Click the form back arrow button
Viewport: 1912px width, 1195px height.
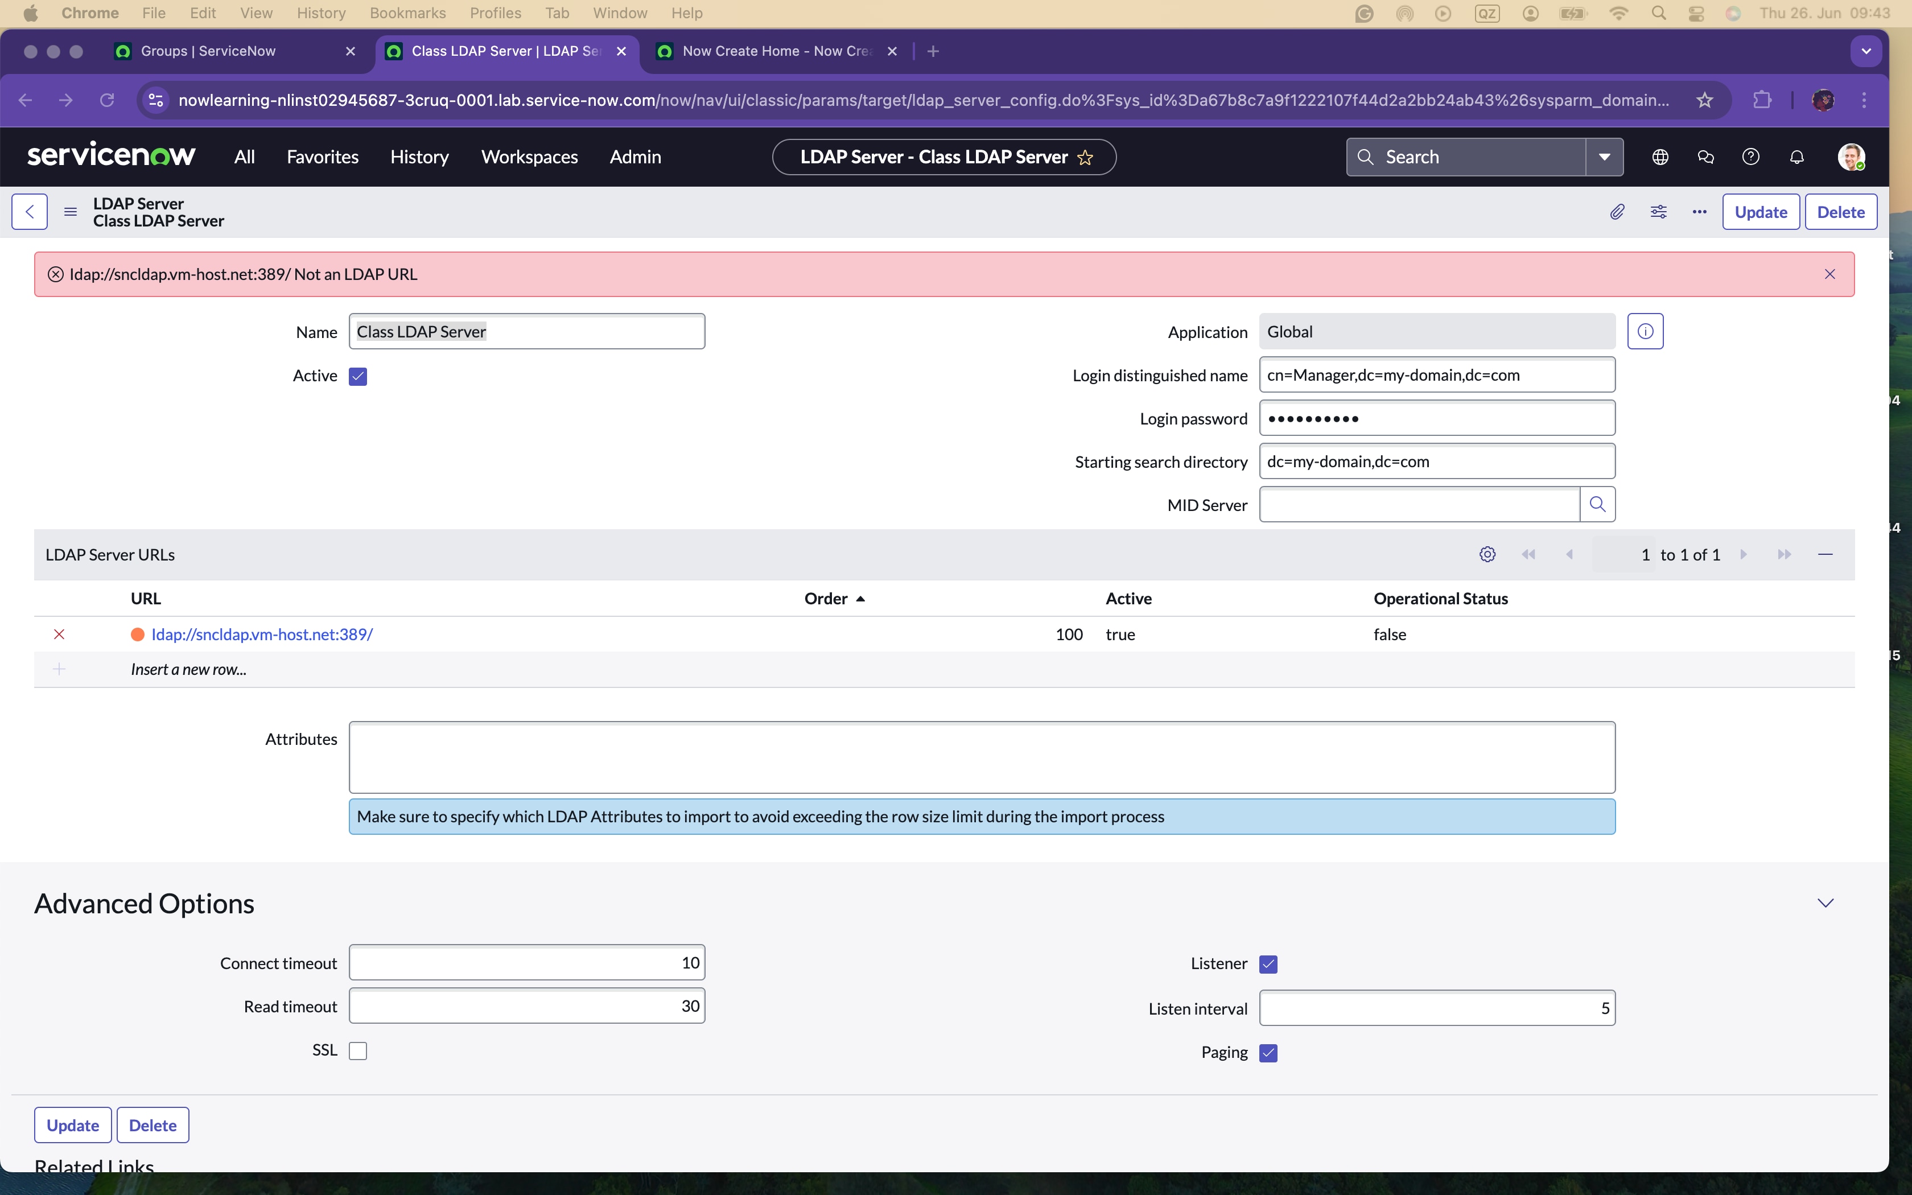(x=29, y=212)
